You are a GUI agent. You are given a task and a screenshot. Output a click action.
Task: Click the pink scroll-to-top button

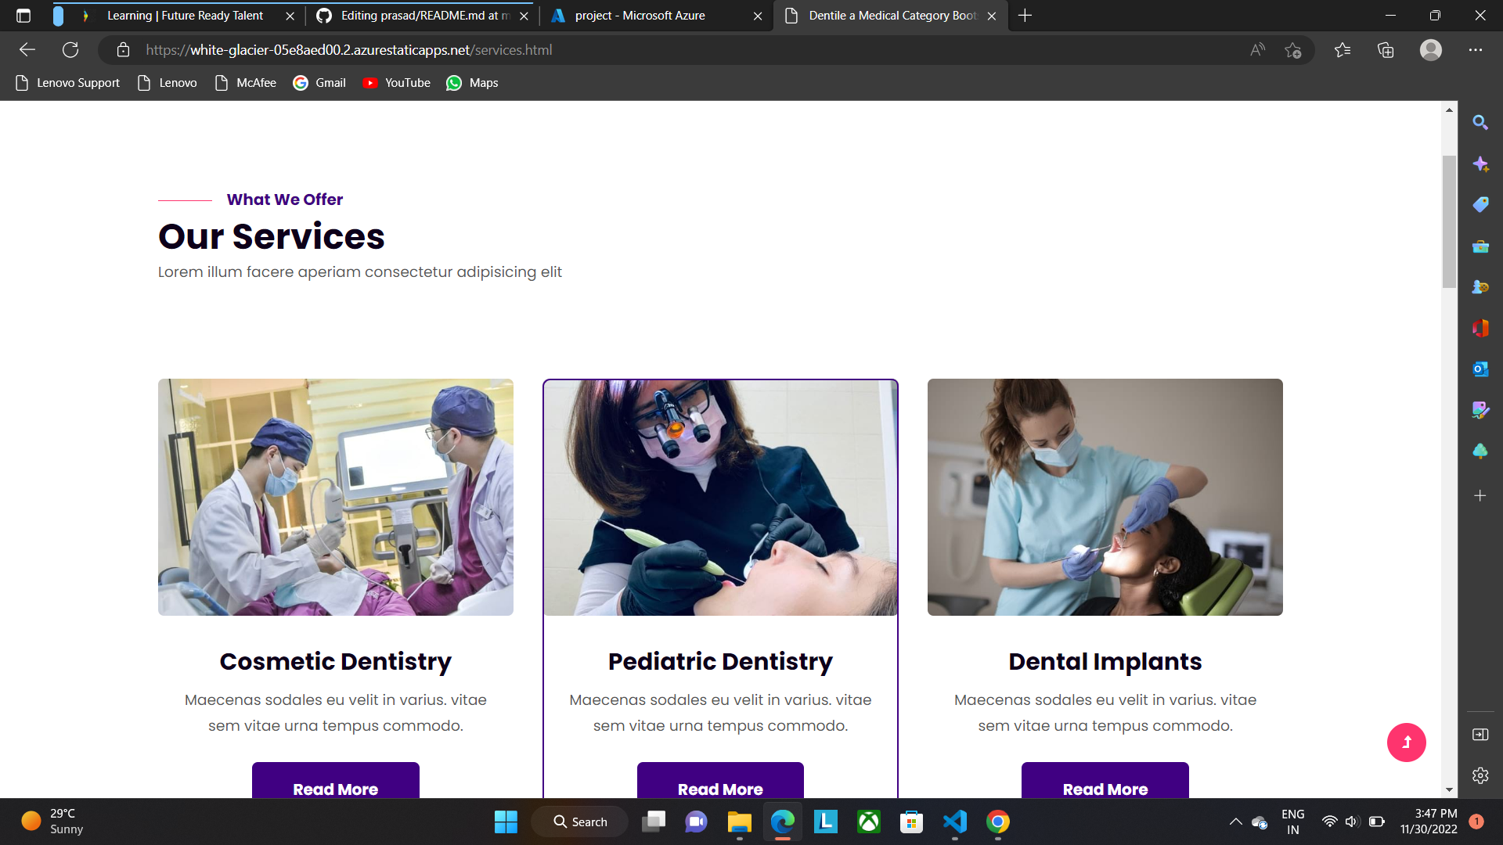pos(1407,743)
